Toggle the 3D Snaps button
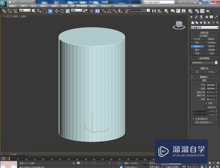The height and width of the screenshot is (168, 220). click(x=104, y=11)
